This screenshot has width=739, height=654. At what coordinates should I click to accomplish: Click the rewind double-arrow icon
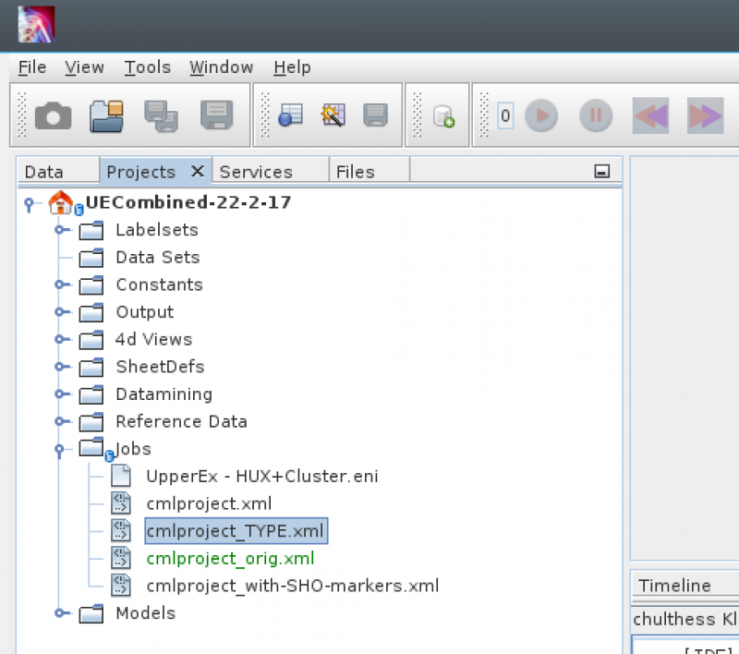[649, 116]
